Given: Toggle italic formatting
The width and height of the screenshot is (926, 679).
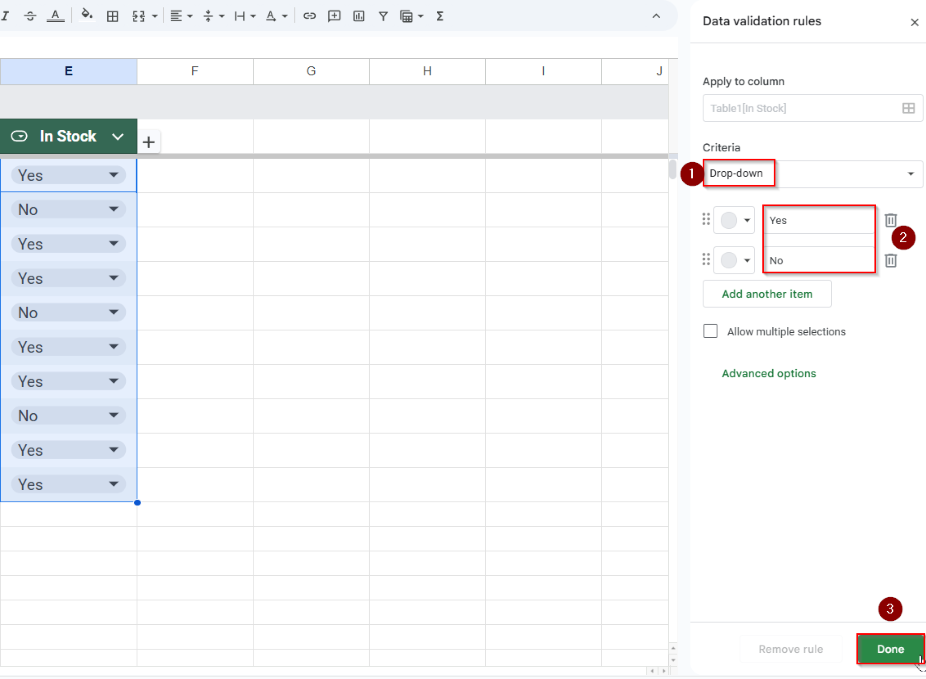Looking at the screenshot, I should (6, 16).
